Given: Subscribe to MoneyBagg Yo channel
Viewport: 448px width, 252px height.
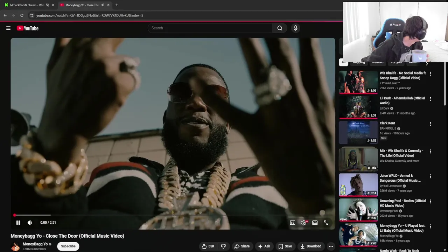Looking at the screenshot, I should pos(68,246).
